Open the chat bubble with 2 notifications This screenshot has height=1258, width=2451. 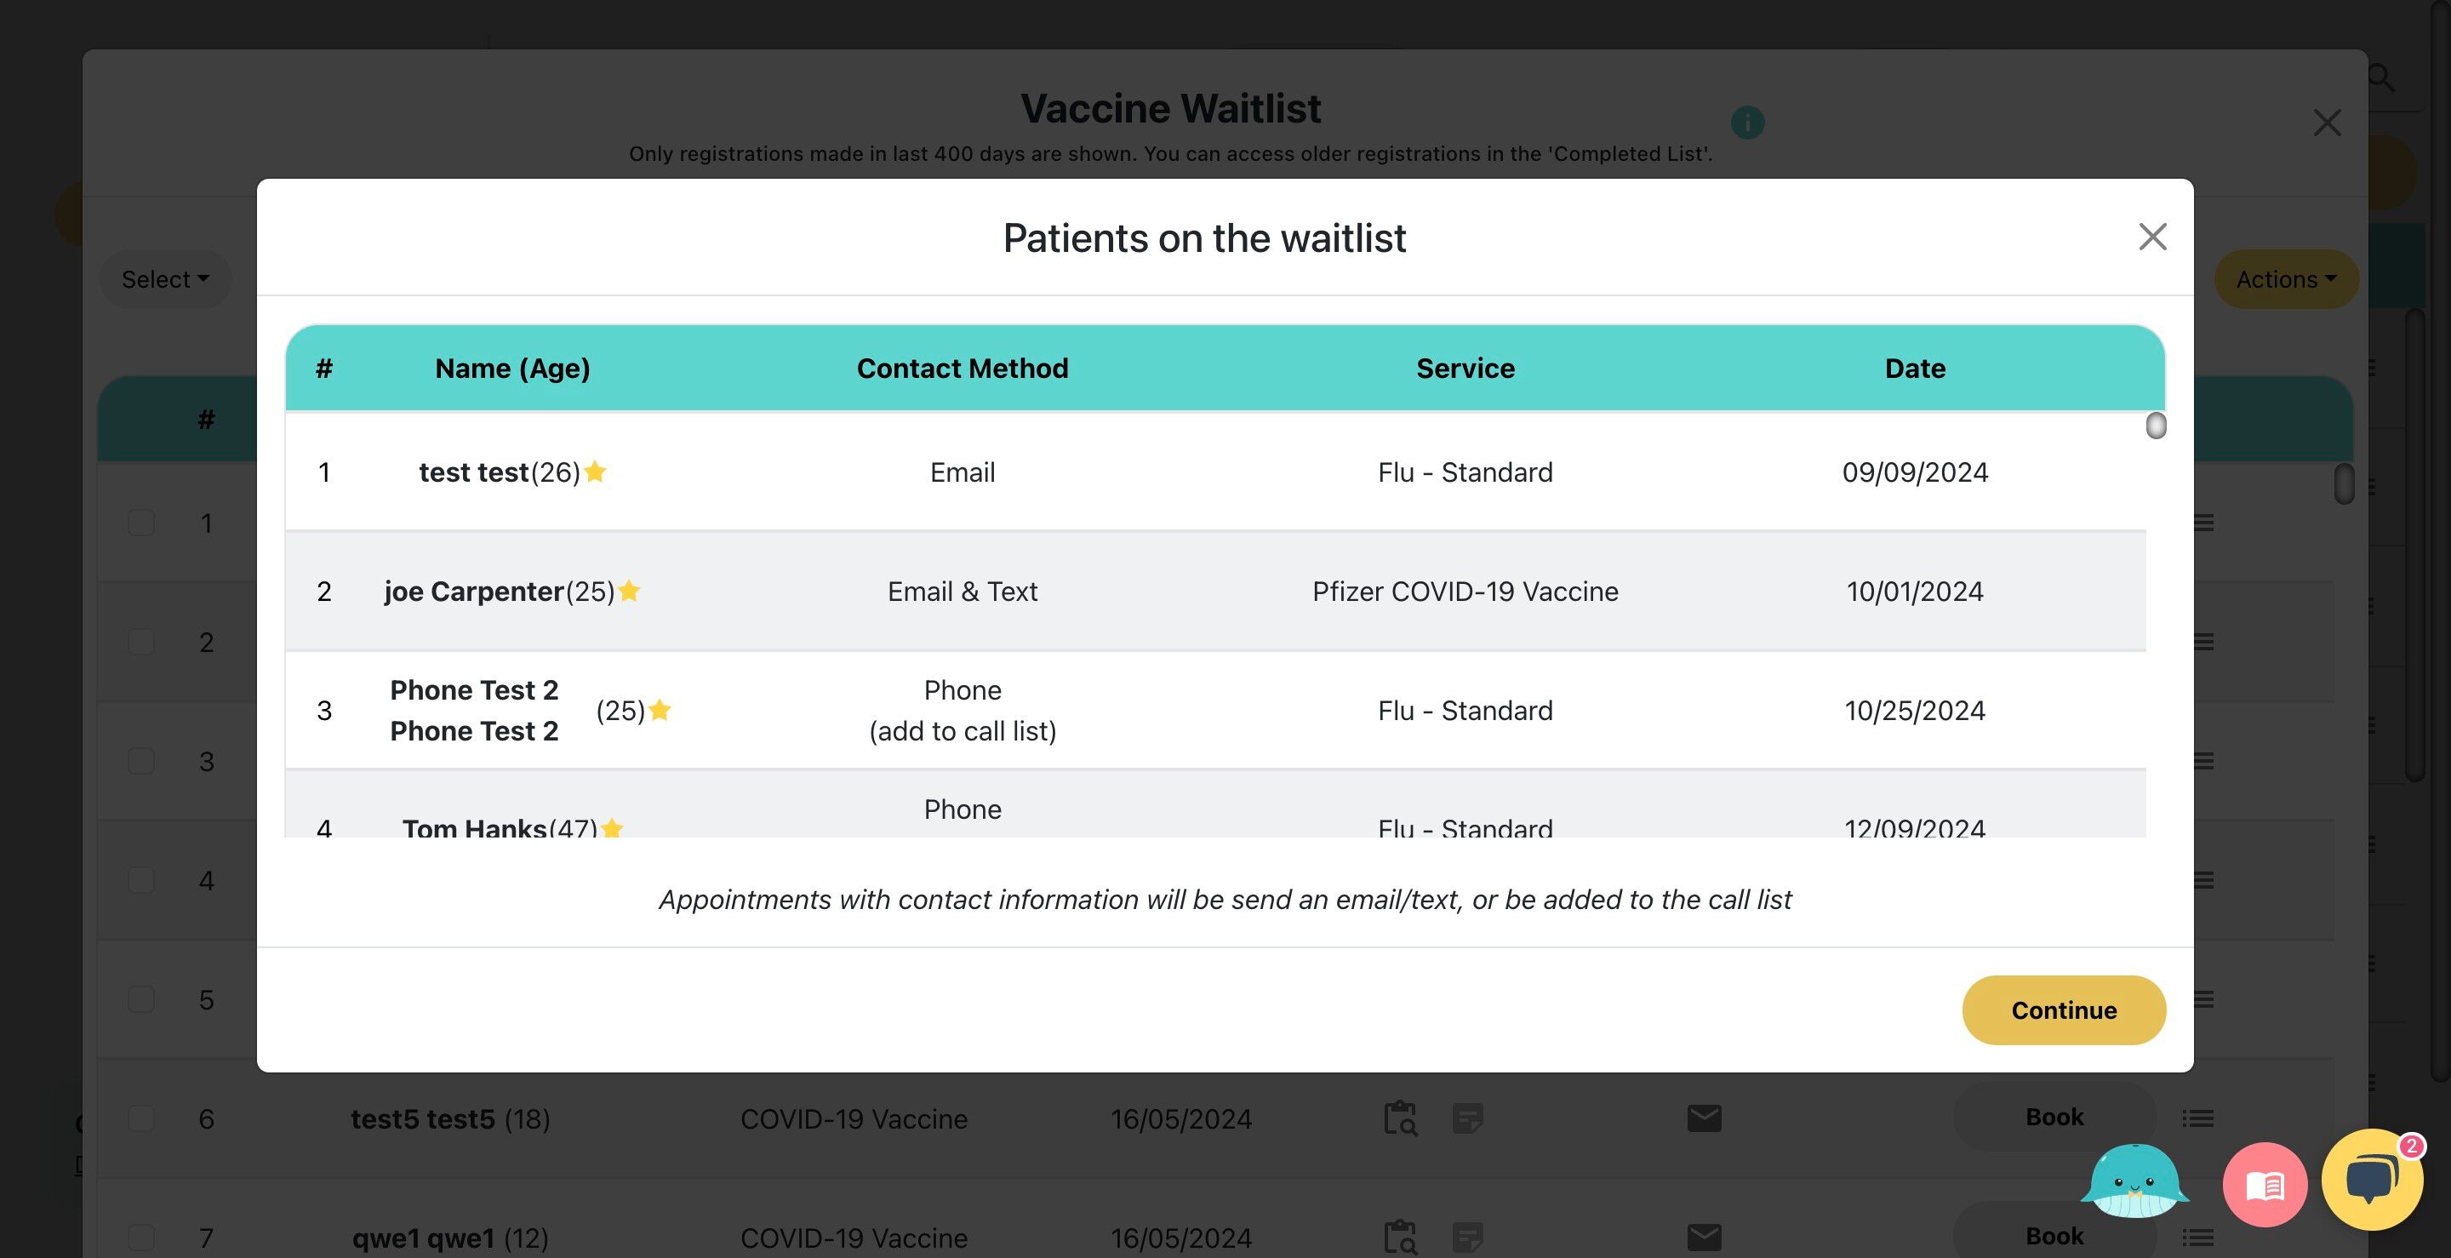[2371, 1180]
